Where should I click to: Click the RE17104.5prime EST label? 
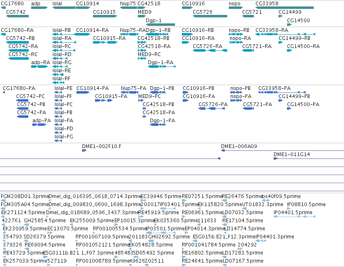(243, 220)
